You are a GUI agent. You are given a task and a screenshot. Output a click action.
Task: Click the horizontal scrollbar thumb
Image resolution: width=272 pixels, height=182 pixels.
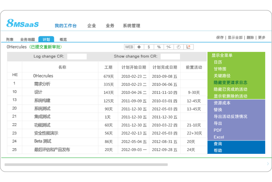(86, 165)
